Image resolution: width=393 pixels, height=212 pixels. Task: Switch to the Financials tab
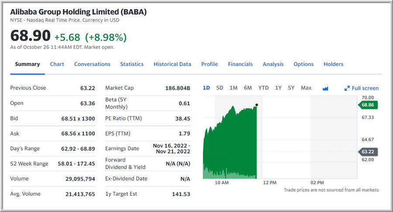(240, 64)
